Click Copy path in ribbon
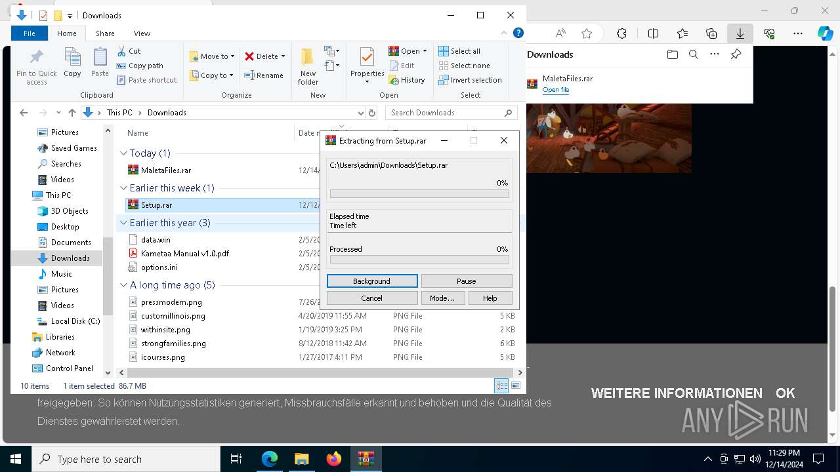 pyautogui.click(x=140, y=66)
